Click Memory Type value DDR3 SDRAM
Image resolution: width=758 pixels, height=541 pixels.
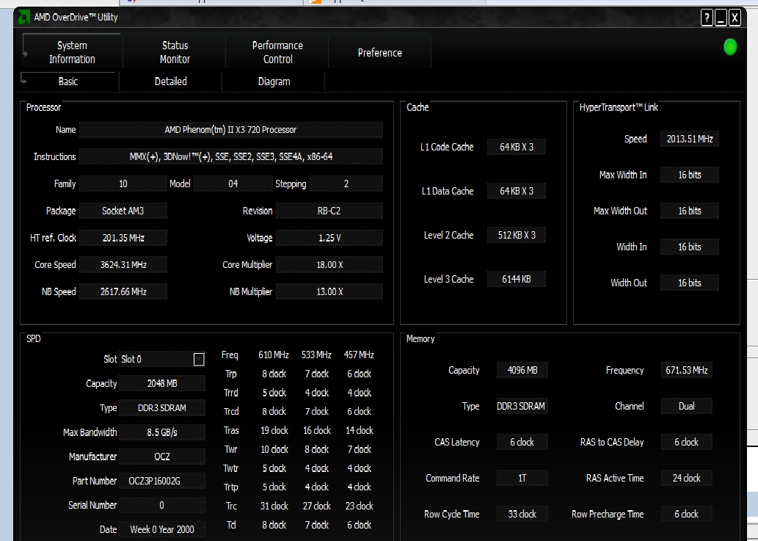click(x=522, y=406)
